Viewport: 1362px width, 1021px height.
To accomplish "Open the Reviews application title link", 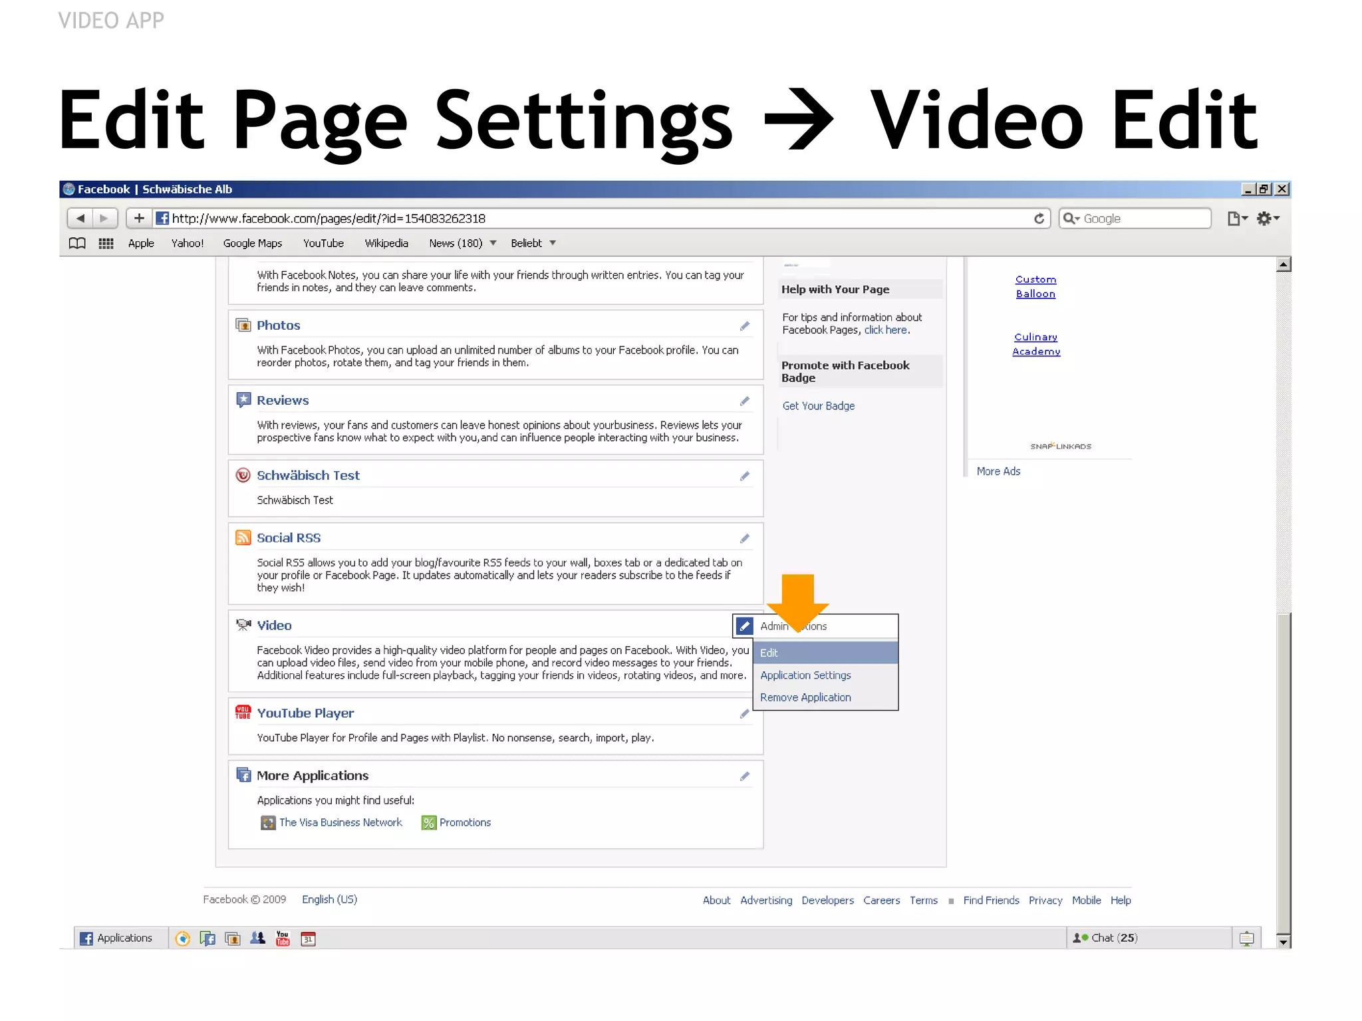I will (x=283, y=400).
